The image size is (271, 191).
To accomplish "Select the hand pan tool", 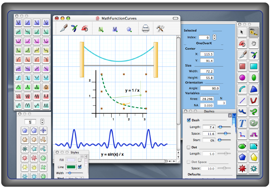I will [x=253, y=44].
